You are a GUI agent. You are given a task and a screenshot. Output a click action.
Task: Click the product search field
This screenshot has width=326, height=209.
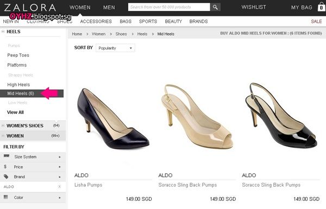pos(169,7)
